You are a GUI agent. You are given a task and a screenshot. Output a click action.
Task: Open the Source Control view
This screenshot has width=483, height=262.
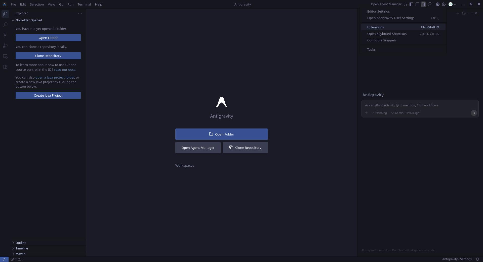5,35
